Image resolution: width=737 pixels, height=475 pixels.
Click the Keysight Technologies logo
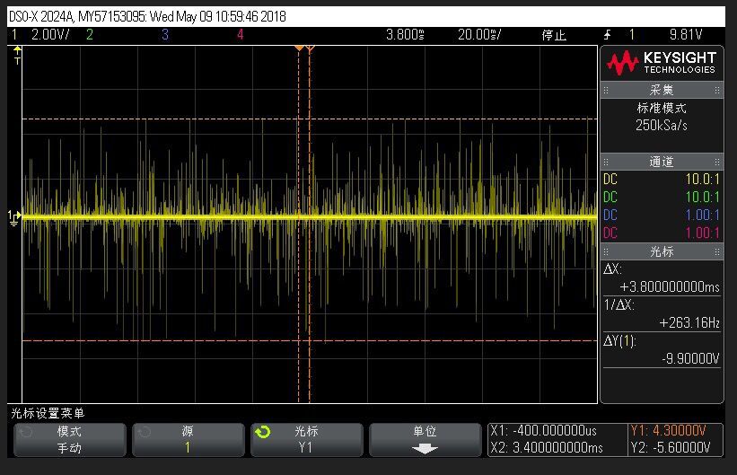[661, 64]
